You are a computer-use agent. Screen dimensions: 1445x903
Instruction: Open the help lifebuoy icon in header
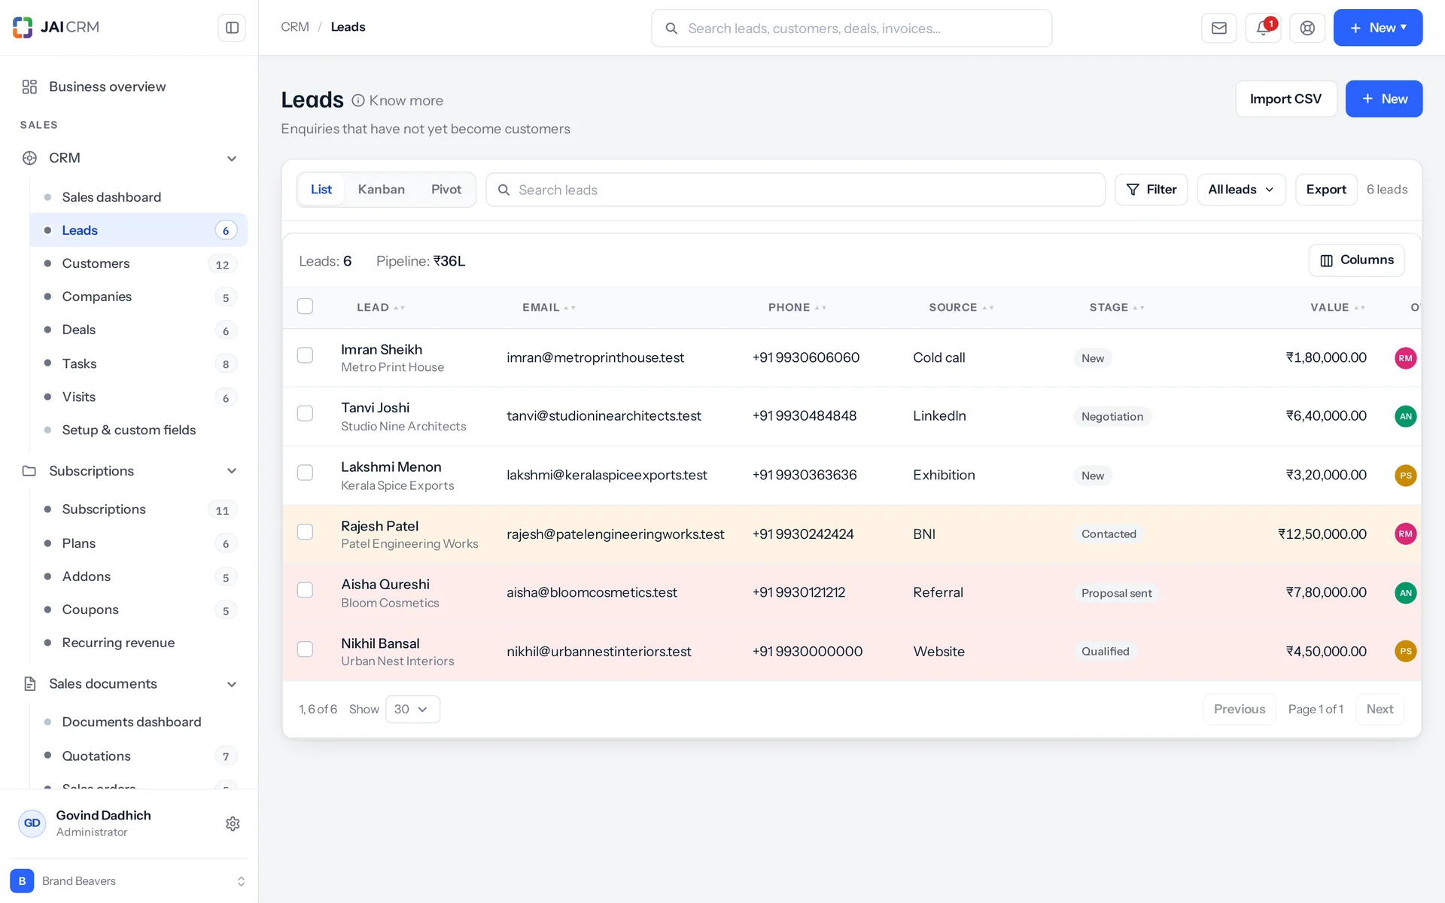click(x=1307, y=28)
